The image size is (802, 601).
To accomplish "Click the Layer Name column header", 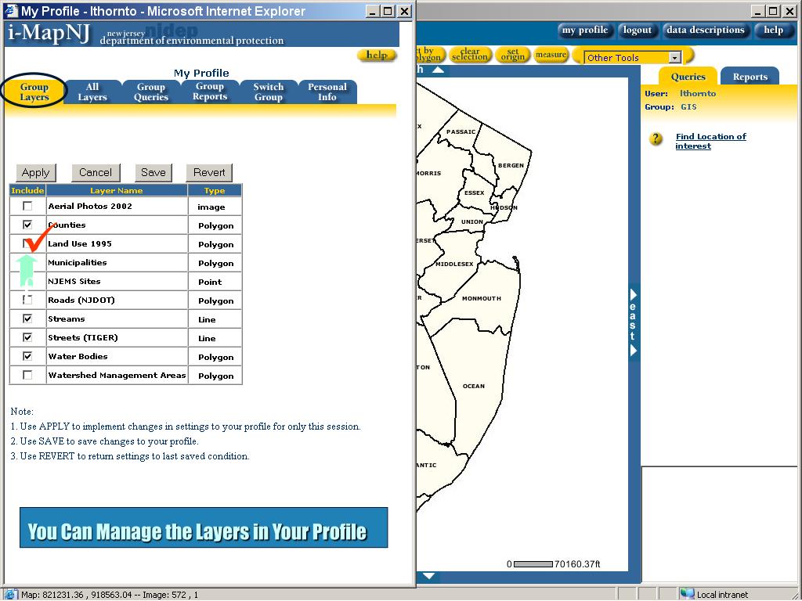I will tap(117, 190).
